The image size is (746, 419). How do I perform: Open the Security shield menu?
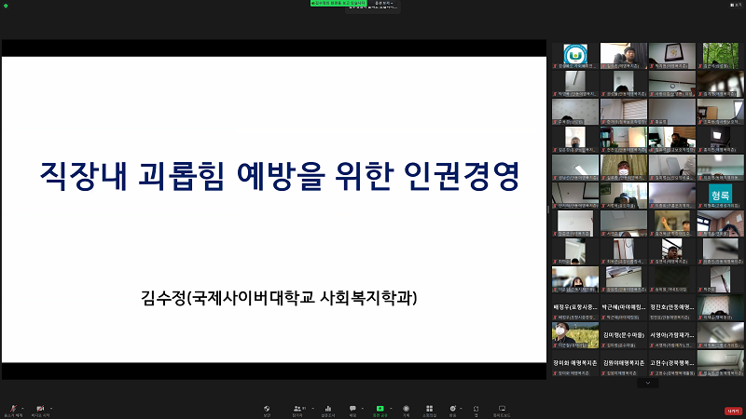click(267, 411)
